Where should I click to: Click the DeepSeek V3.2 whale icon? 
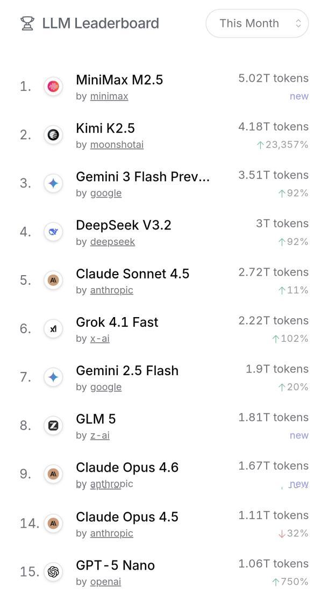[53, 232]
